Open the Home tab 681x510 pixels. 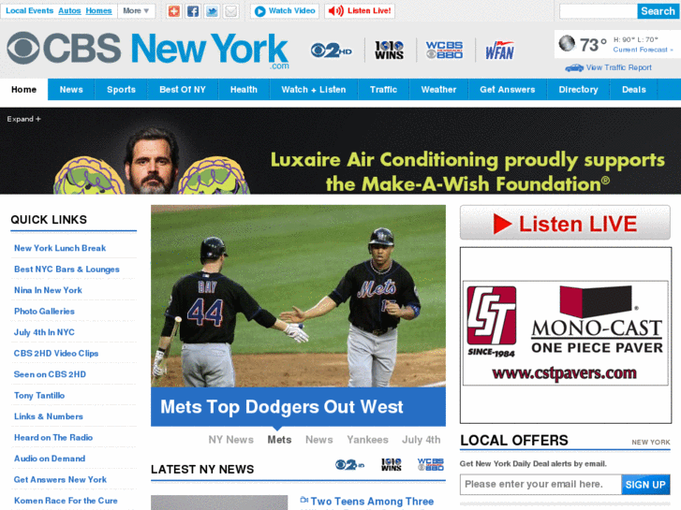pos(24,90)
